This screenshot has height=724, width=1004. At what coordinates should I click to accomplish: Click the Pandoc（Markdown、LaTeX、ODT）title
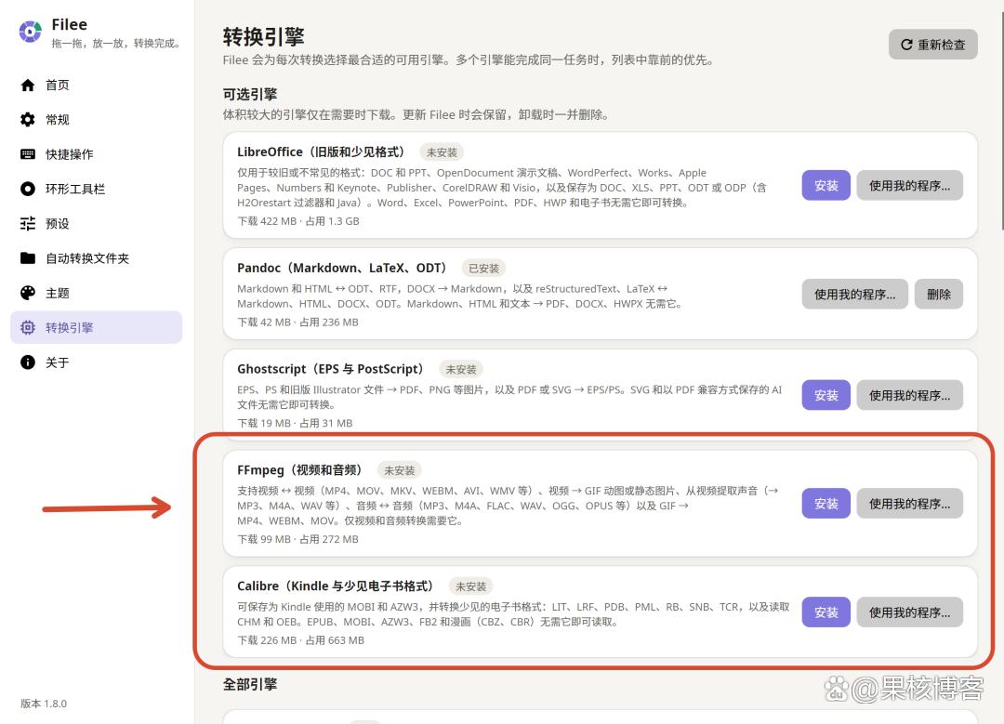click(x=344, y=268)
